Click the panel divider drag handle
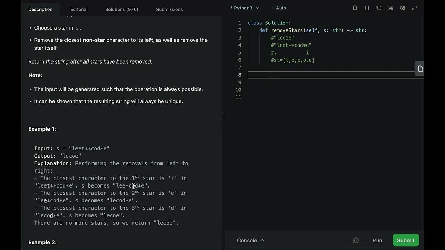The width and height of the screenshot is (445, 250). point(224,116)
